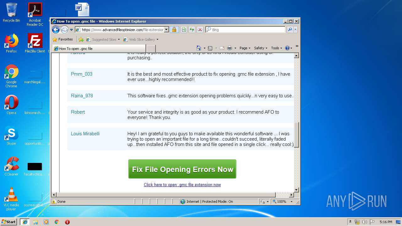The image size is (402, 226).
Task: Click the Raina_978 reviewer name
Action: tap(82, 96)
